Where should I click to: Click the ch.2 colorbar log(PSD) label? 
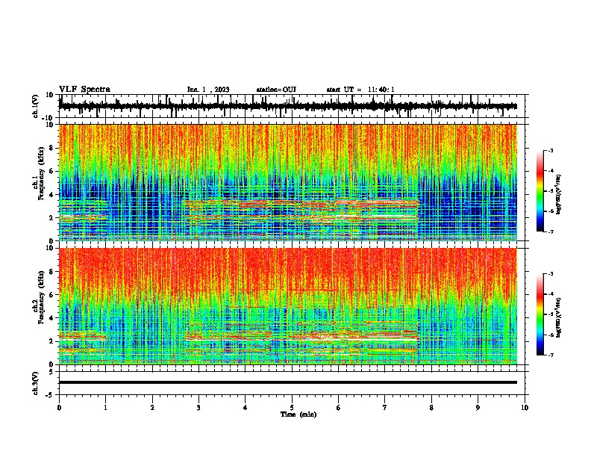coord(558,317)
